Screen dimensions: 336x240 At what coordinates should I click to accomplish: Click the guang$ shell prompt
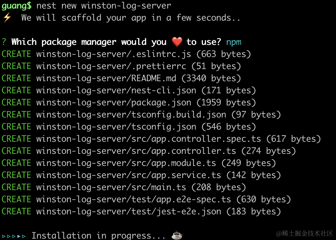(16, 6)
